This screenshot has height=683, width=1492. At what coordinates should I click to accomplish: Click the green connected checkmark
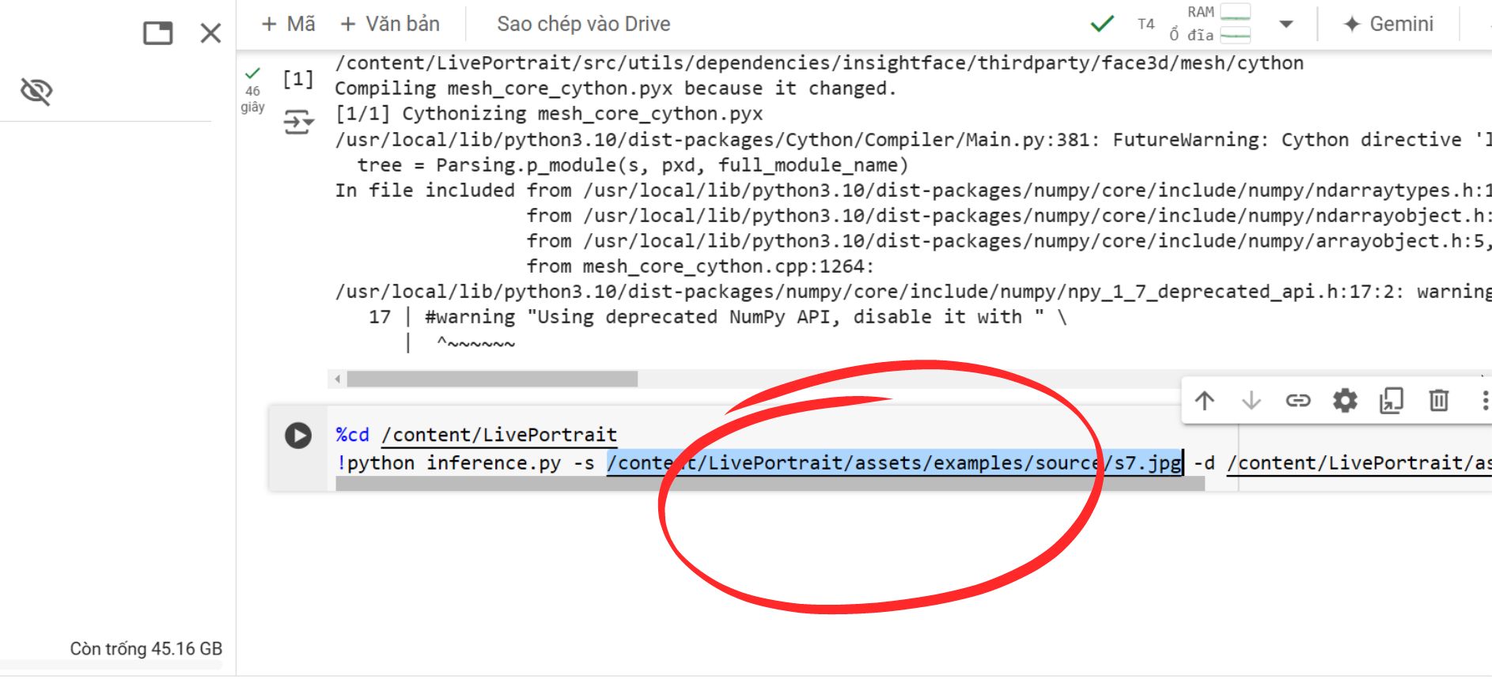tap(1102, 24)
